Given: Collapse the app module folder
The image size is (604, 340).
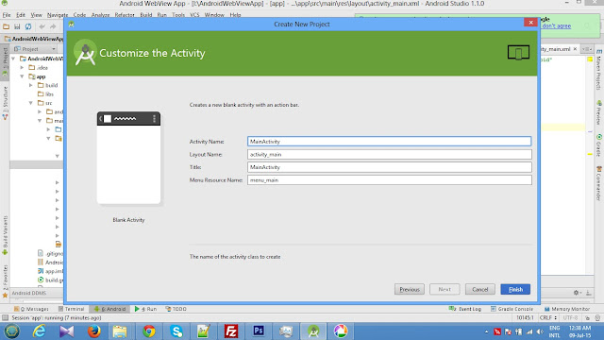Looking at the screenshot, I should pos(23,76).
